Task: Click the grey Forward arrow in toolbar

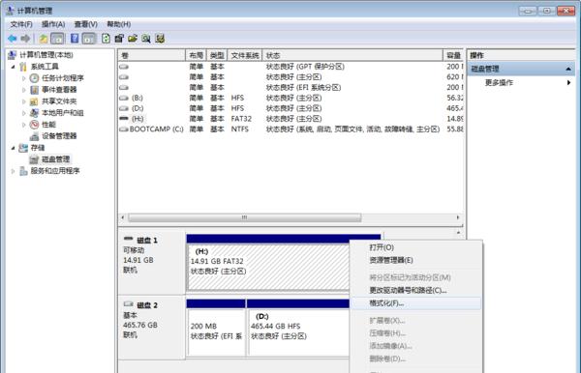Action: [x=25, y=38]
